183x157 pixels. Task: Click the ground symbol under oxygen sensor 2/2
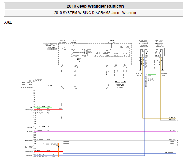162,70
